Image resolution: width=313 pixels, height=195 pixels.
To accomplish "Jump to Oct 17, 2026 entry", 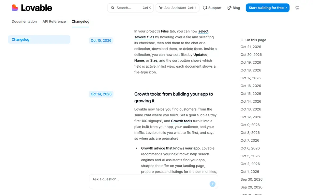I will (250, 78).
